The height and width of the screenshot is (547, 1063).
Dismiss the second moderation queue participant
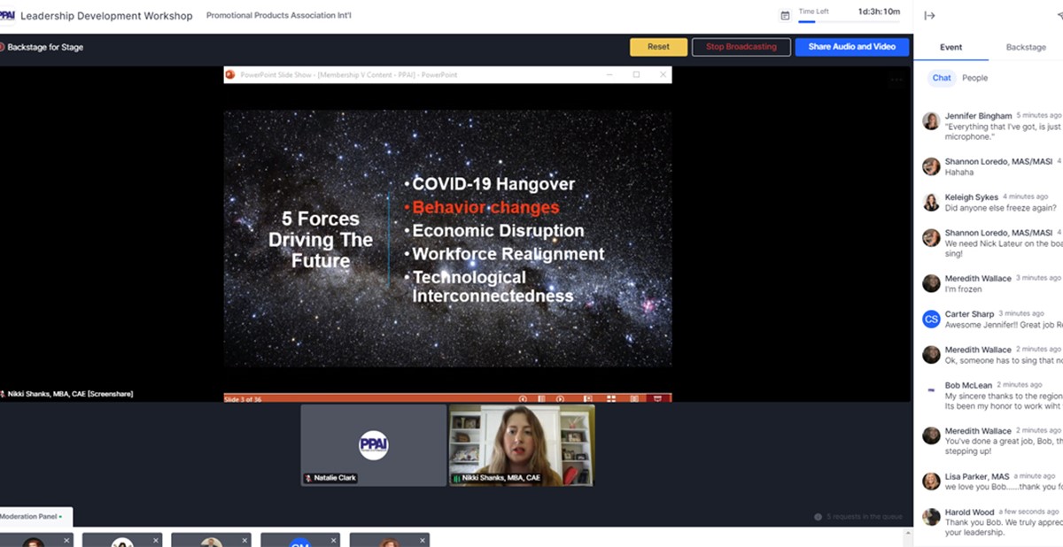(156, 540)
